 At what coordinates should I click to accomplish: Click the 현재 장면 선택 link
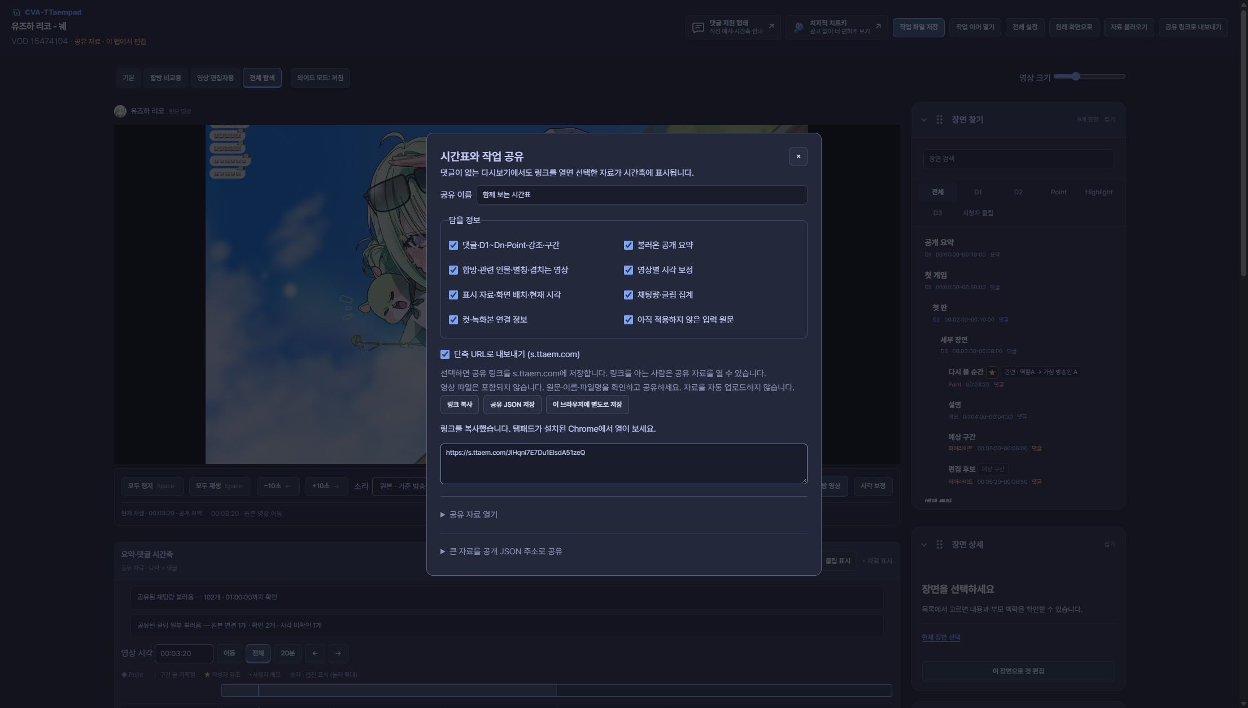tap(941, 637)
